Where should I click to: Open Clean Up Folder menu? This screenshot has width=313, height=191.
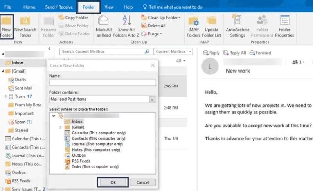[x=161, y=18]
